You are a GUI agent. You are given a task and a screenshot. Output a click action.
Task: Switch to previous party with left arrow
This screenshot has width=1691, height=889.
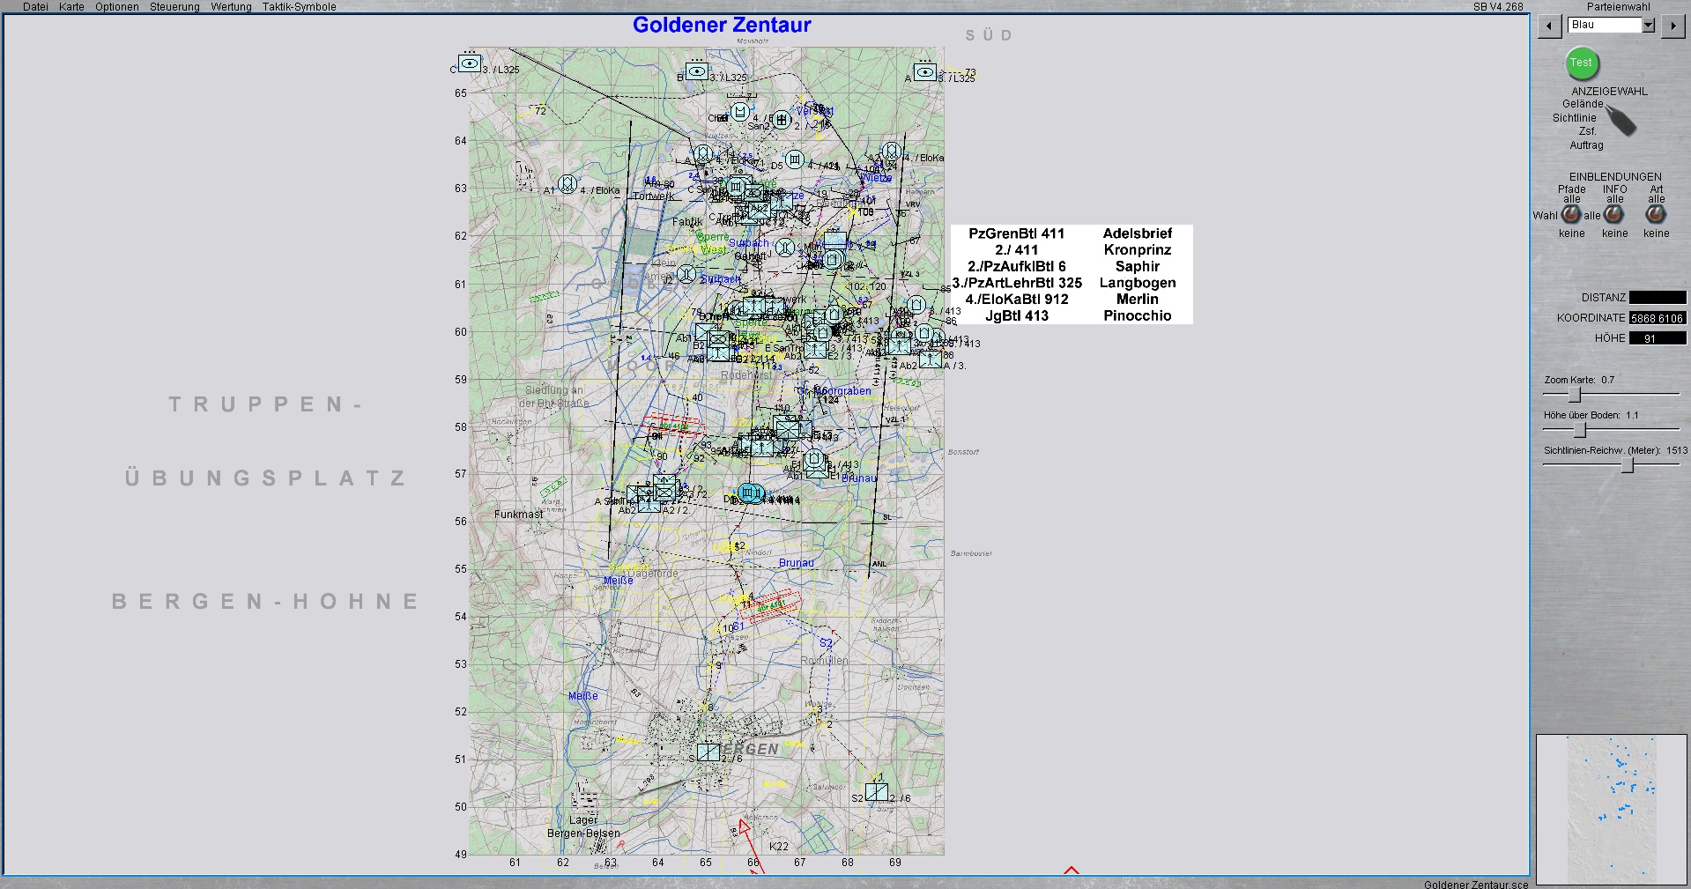(x=1549, y=26)
